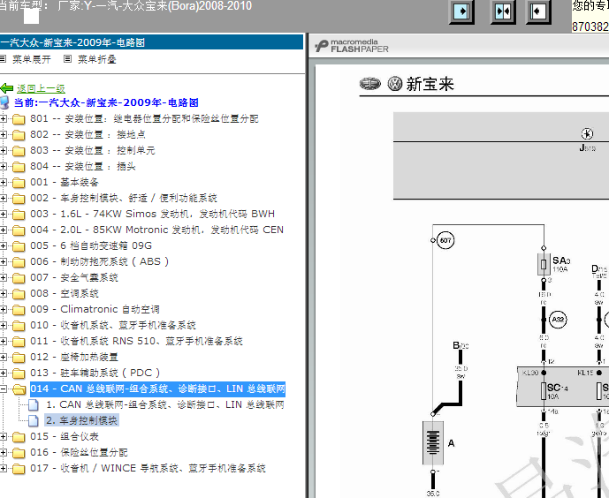This screenshot has height=498, width=609.
Task: Expand the 007 安全气囊系统 node
Action: [4, 278]
